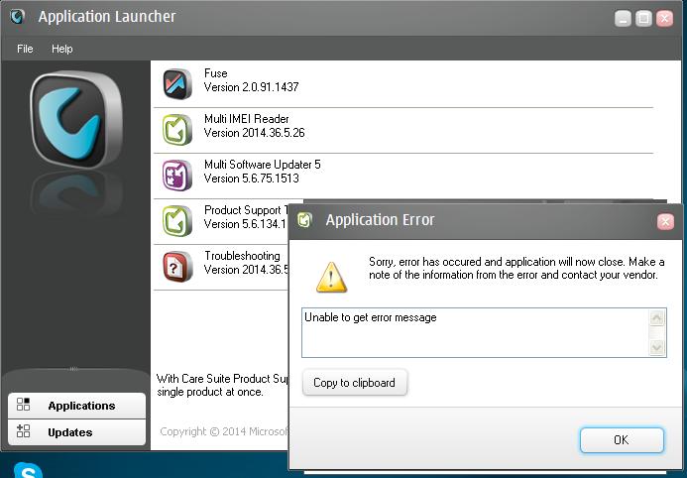Select 'Version 2.0.91.1437' text
Screen dimensions: 687x478
tap(252, 87)
